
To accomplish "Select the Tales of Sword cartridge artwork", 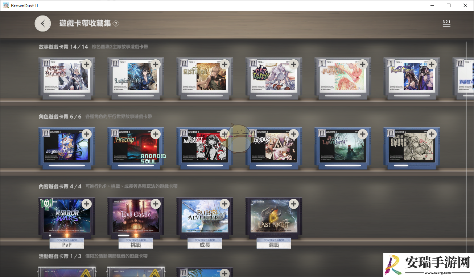I will click(411, 146).
